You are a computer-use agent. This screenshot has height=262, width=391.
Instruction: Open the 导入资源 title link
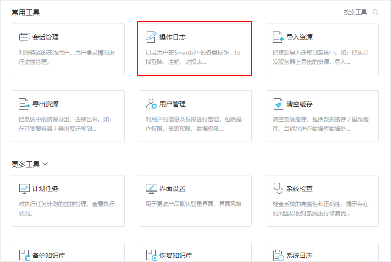coord(299,37)
